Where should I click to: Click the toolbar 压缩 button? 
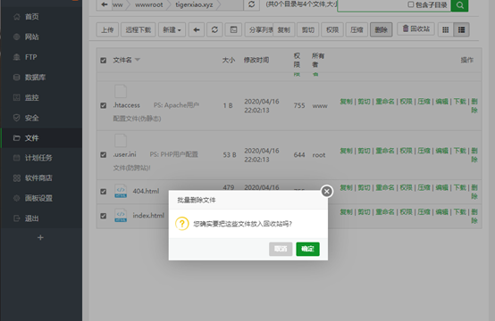click(x=357, y=30)
